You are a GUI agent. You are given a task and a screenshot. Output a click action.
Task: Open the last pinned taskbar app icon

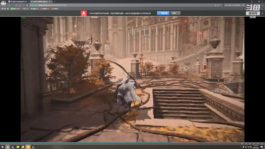coord(33,147)
